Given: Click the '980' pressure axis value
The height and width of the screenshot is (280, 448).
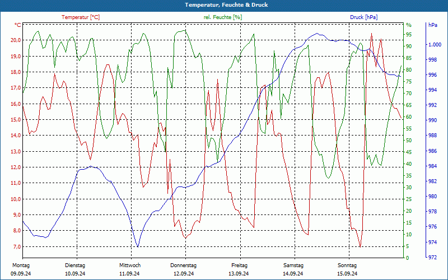Looking at the screenshot, I should click(x=433, y=197).
